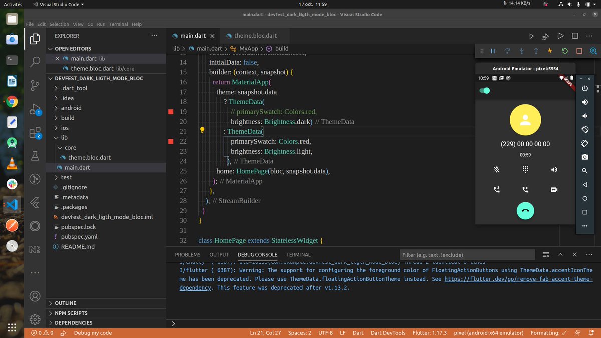
Task: Open the Testing flask view
Action: (x=35, y=156)
